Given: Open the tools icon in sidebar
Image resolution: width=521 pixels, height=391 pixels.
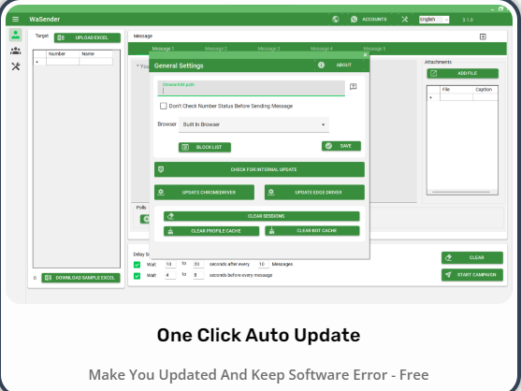Looking at the screenshot, I should (15, 66).
